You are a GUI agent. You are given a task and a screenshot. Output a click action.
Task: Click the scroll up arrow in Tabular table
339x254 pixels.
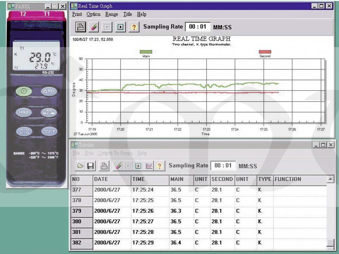pos(330,179)
